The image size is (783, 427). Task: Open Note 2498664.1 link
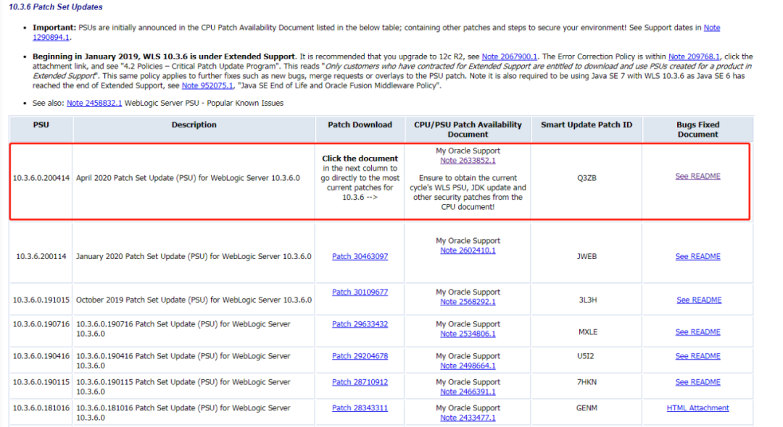tap(468, 365)
